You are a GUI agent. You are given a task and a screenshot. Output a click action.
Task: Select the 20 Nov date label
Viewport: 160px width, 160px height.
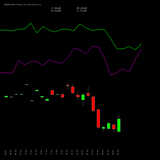pos(67,152)
